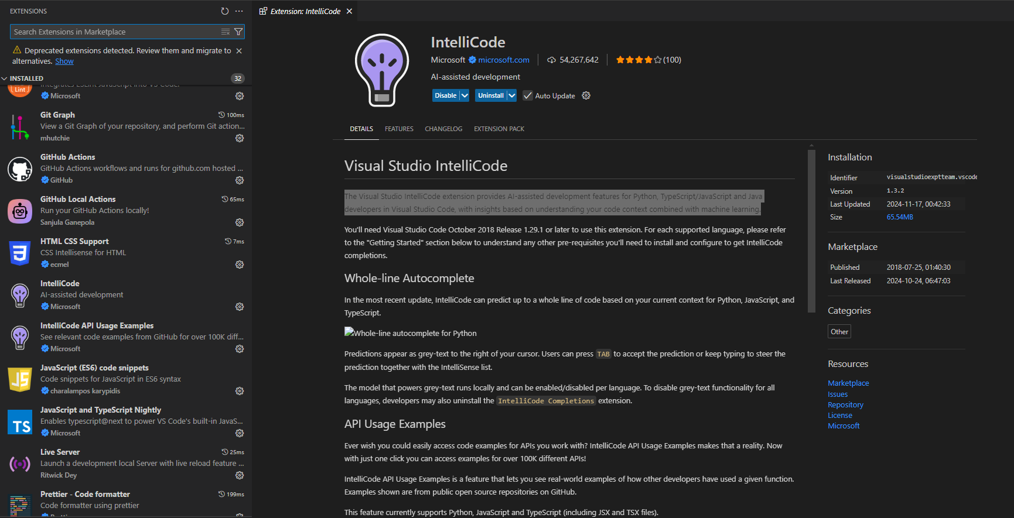
Task: Click the Uninstall button
Action: point(491,95)
